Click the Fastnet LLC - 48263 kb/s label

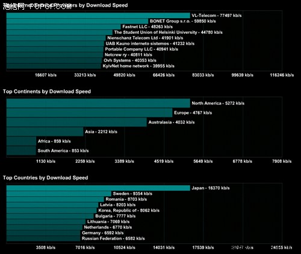[147, 27]
